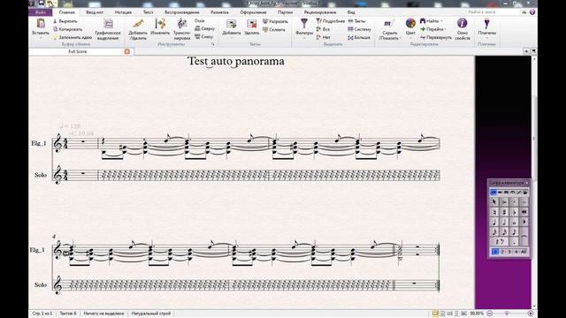Open Добавить/Удалить instruments trumpet icon
The image size is (566, 318).
point(138,24)
